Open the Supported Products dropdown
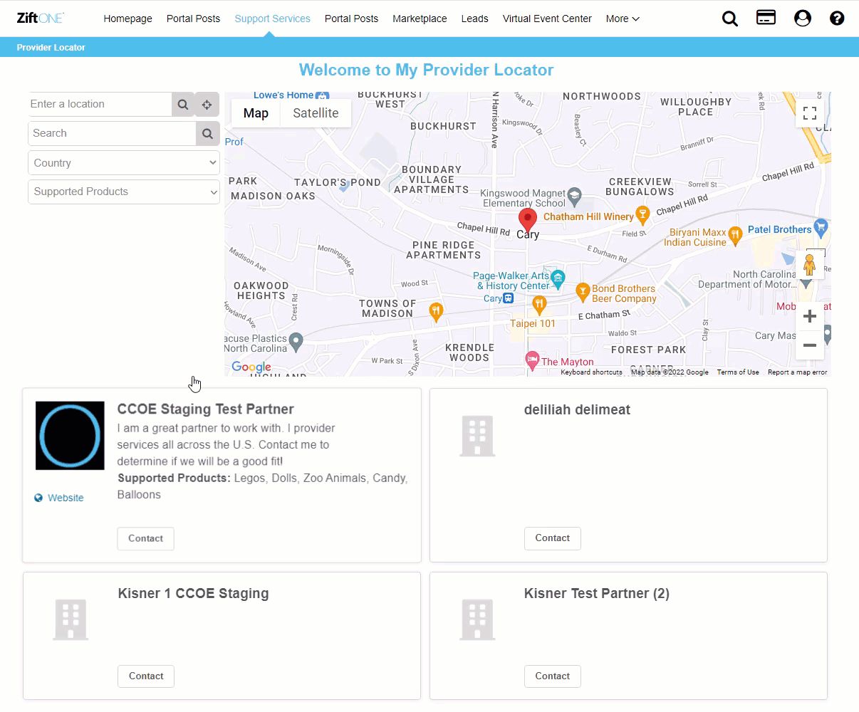Screen dimensions: 859x712 tap(124, 192)
